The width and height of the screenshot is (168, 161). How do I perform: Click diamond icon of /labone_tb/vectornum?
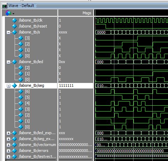point(15,145)
